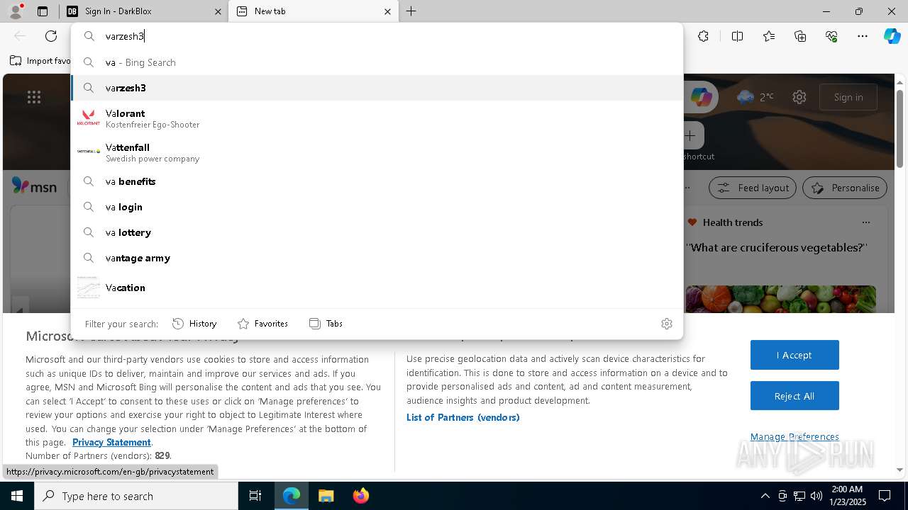
Task: Open the Favorites star toolbar icon
Action: (769, 36)
